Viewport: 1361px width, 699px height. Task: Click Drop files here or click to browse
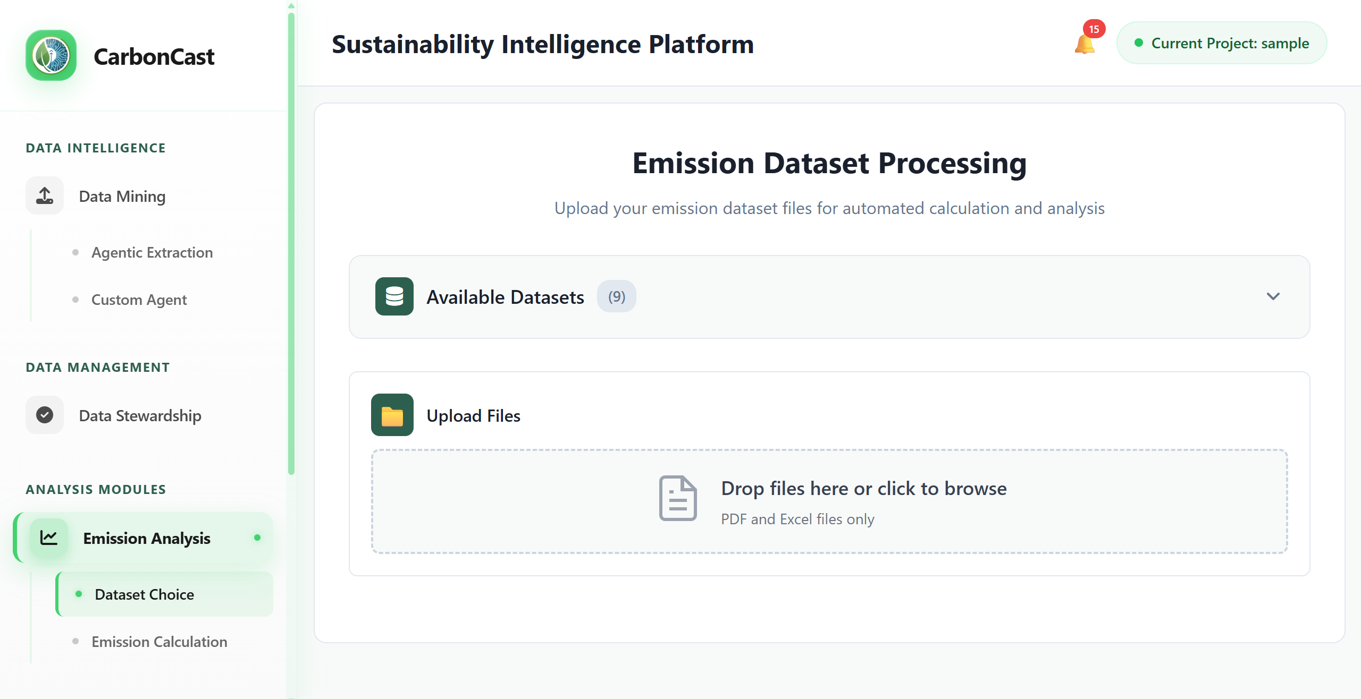click(x=863, y=489)
